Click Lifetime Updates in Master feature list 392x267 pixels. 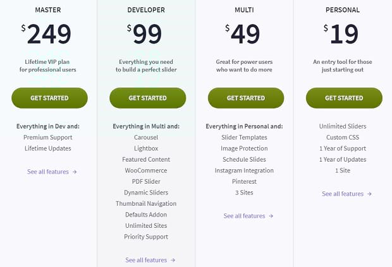48,148
